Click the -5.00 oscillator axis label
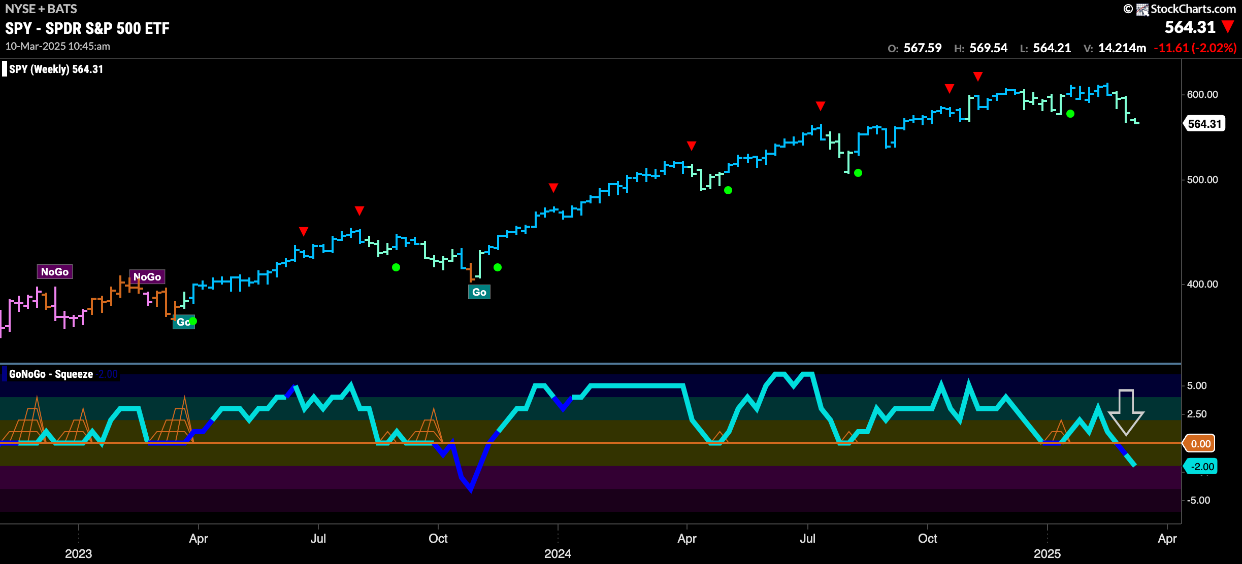The image size is (1242, 564). (1198, 500)
